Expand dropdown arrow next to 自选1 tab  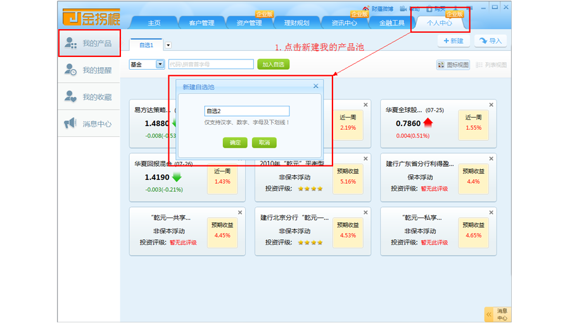click(x=168, y=46)
